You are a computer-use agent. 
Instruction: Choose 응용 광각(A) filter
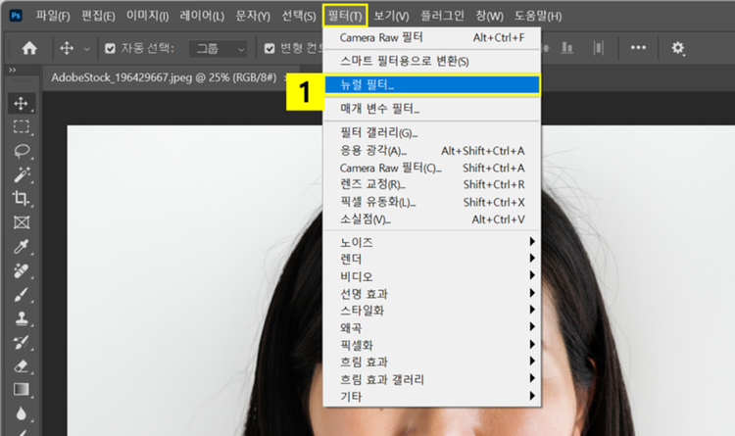pos(432,151)
